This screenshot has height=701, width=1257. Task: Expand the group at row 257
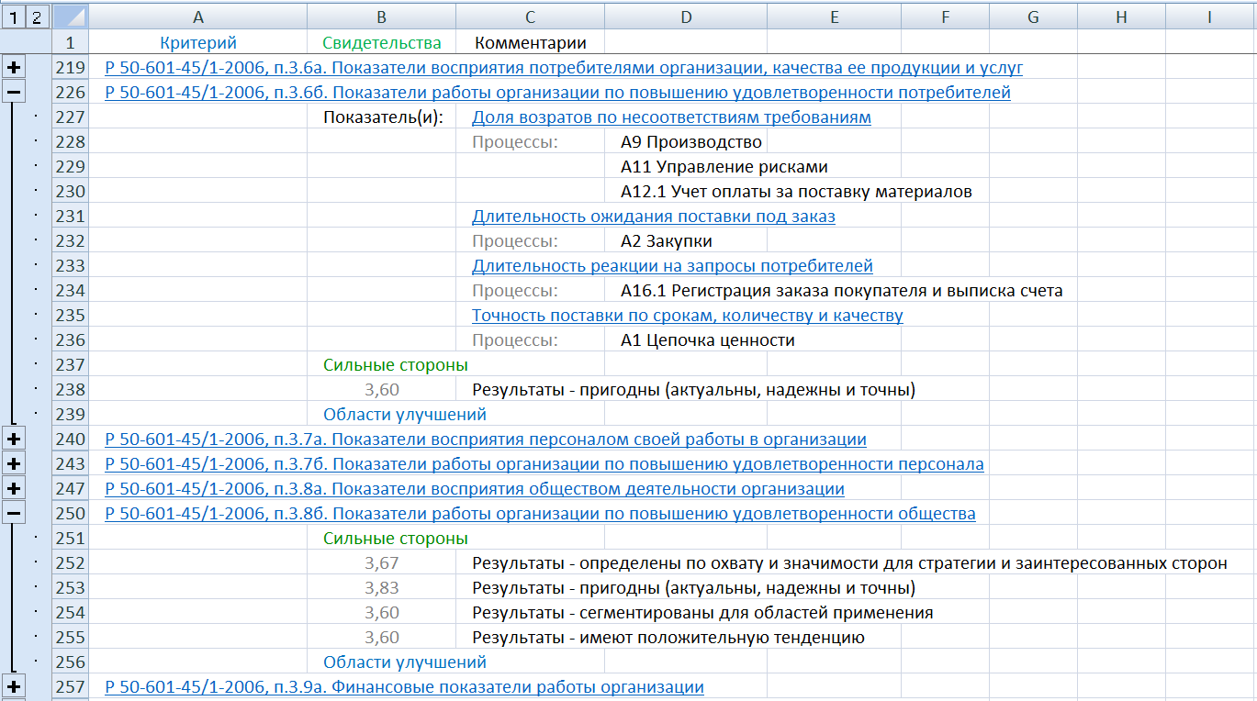tap(14, 687)
